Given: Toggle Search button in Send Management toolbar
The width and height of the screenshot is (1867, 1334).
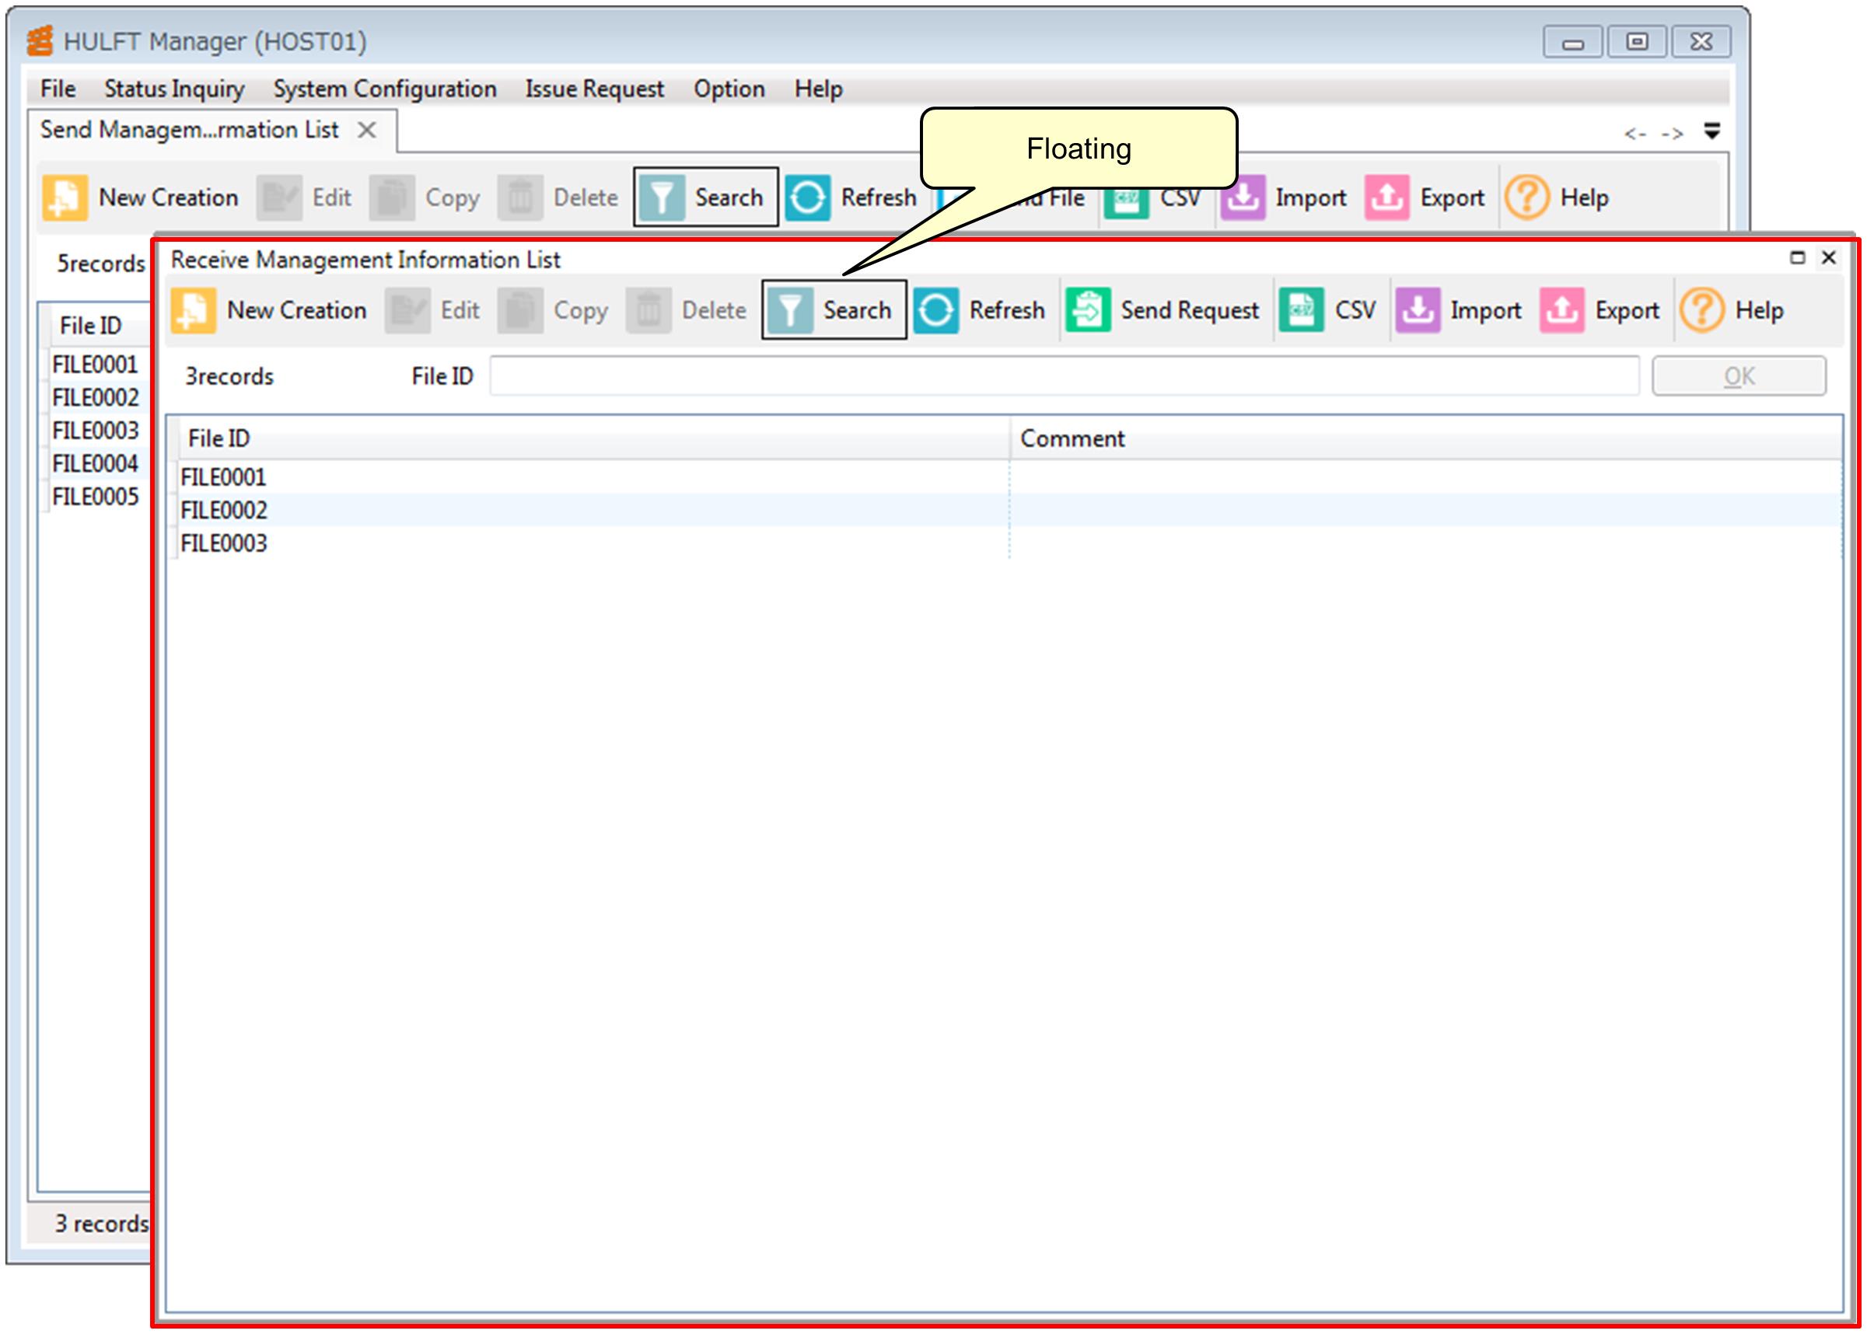Looking at the screenshot, I should pos(705,198).
